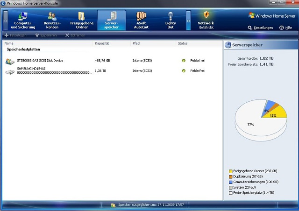Click the green status dot for SAMSUNG

click(x=184, y=70)
